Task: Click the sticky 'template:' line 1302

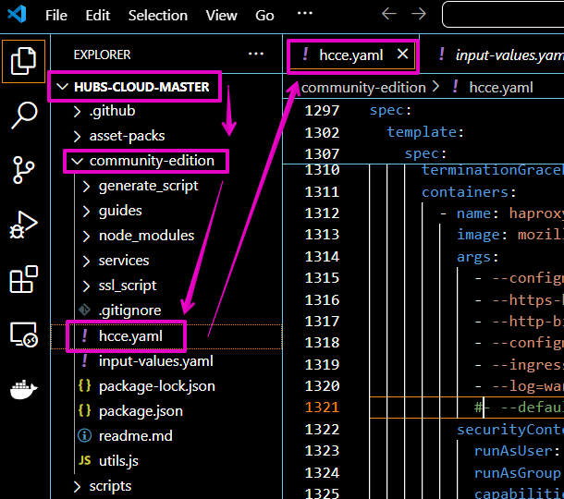Action: [425, 132]
